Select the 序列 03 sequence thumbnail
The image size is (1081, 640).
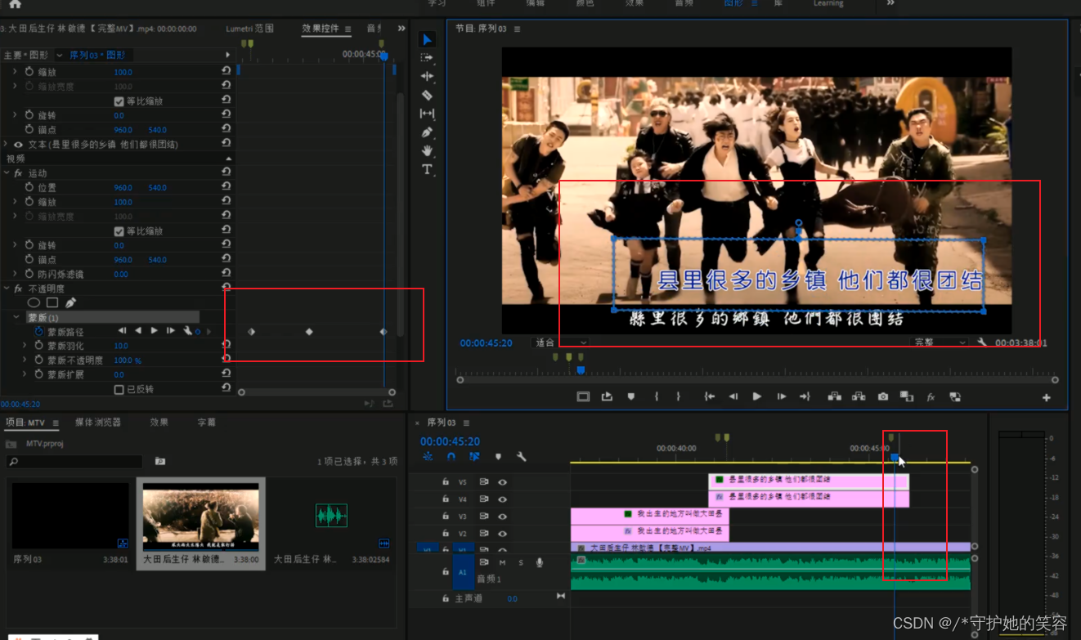click(x=70, y=515)
